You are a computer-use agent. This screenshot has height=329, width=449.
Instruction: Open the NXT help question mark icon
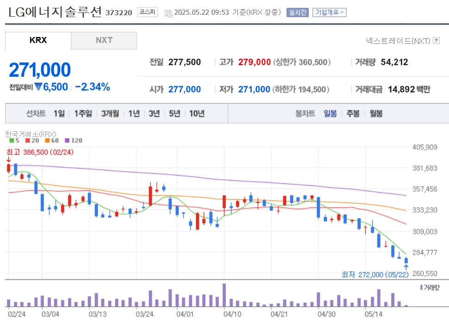coord(436,41)
